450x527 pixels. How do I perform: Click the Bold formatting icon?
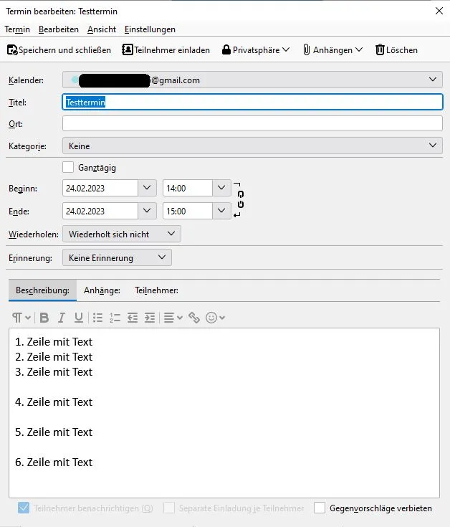click(x=44, y=317)
